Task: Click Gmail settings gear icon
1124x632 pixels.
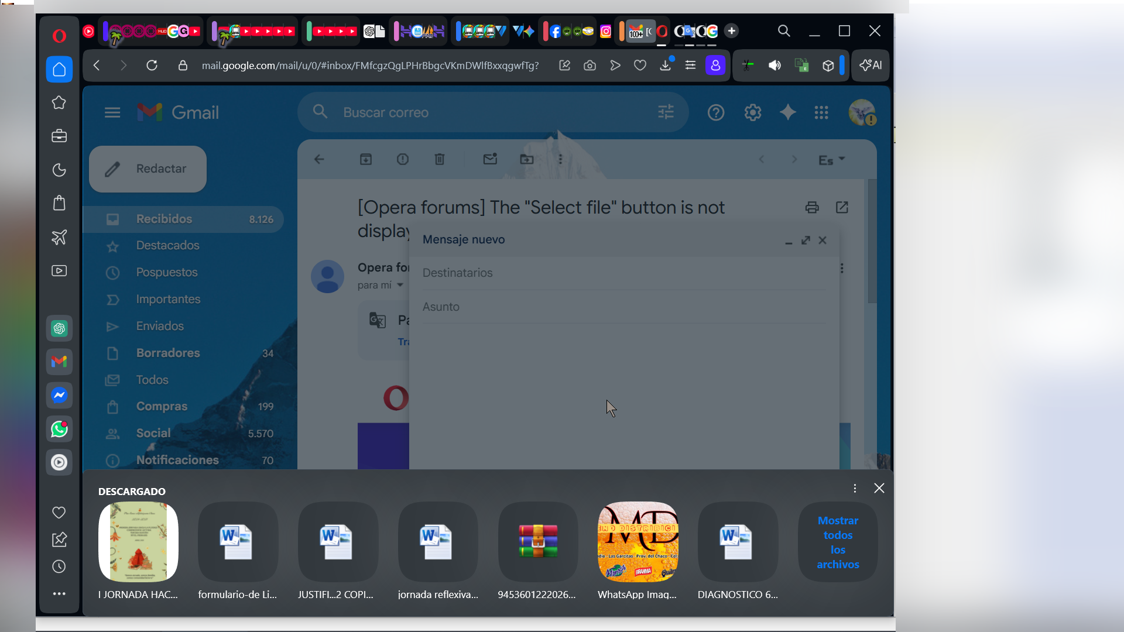Action: tap(752, 112)
